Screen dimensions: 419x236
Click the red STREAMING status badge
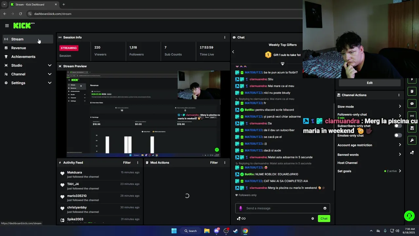point(69,48)
